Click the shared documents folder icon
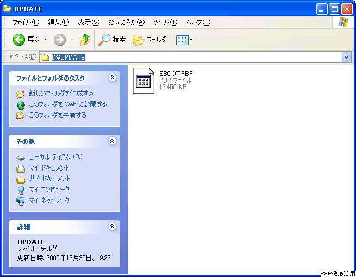This screenshot has height=277, width=356. click(x=21, y=180)
